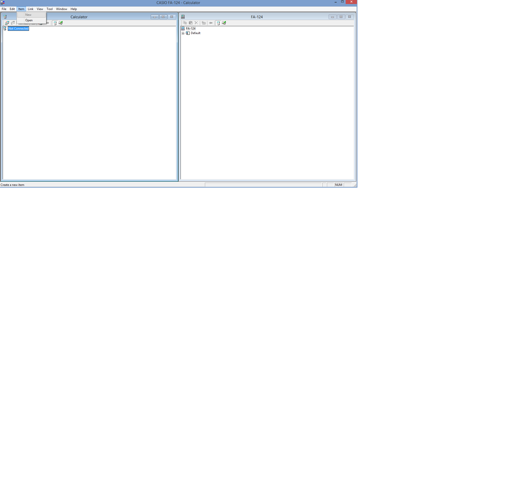This screenshot has width=515, height=484.
Task: Click the Copy icon in FA-124 toolbar
Action: (185, 23)
